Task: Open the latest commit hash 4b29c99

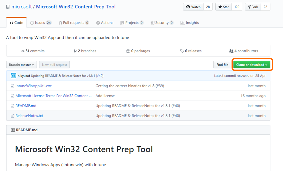Action: pyautogui.click(x=243, y=76)
